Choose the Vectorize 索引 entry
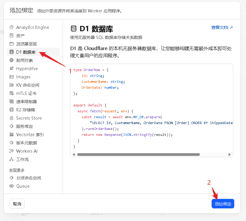Screen dimensions: 246x221 coord(30,135)
